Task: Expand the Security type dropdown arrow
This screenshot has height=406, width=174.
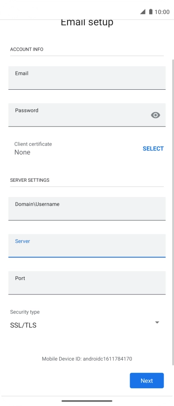Action: click(x=157, y=322)
